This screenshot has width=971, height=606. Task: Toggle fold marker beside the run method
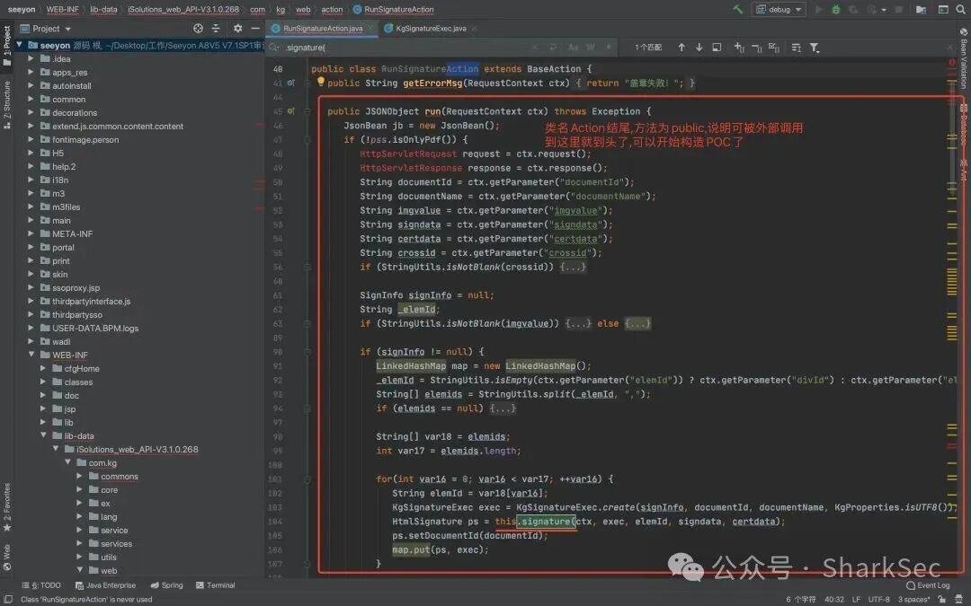point(307,111)
